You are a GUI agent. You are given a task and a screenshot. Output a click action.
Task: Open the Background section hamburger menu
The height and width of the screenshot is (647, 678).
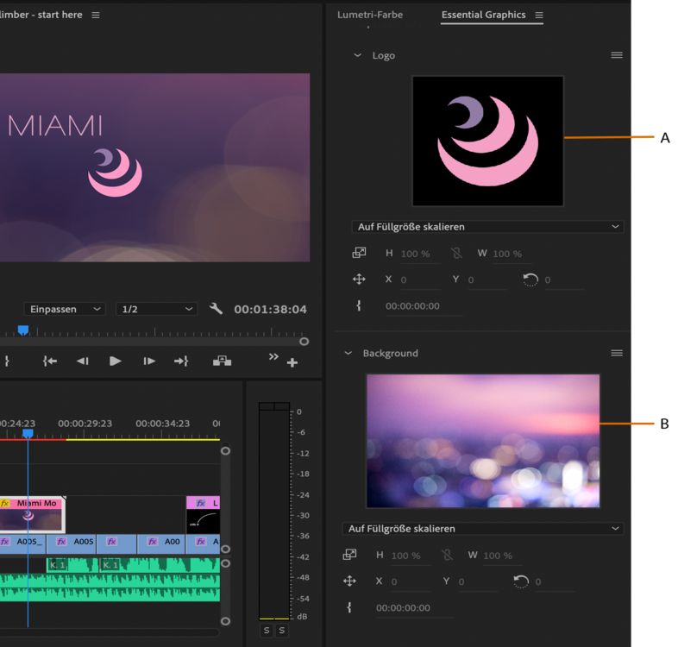[x=617, y=354]
